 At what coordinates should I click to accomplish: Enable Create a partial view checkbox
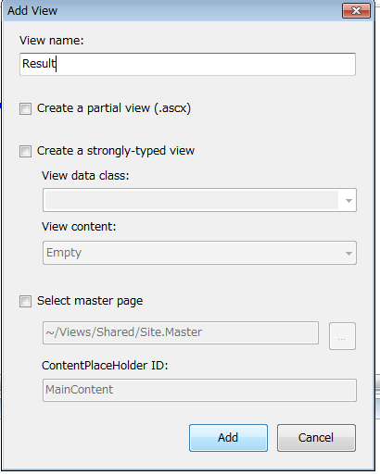[x=25, y=109]
